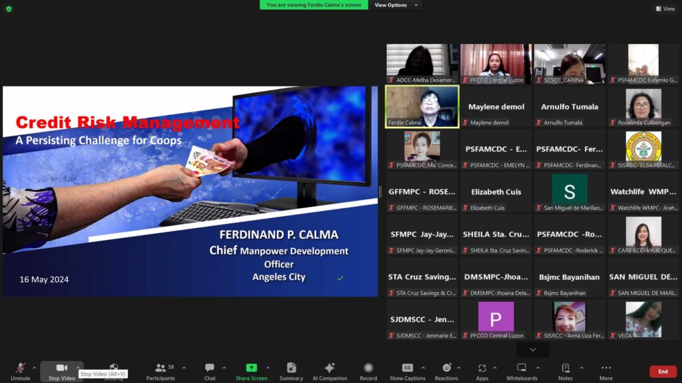This screenshot has height=383, width=682.
Task: Select the PFCCO Central Luzon live video tile
Action: (496, 64)
